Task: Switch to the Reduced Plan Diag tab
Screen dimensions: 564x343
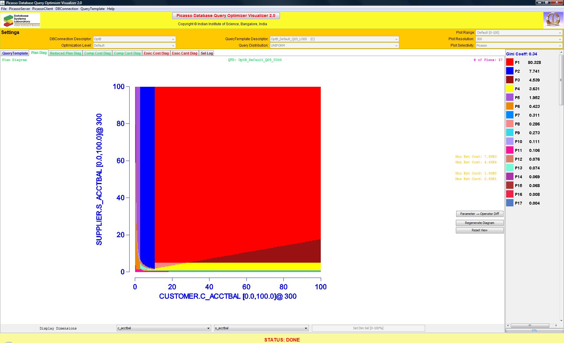Action: coord(65,53)
